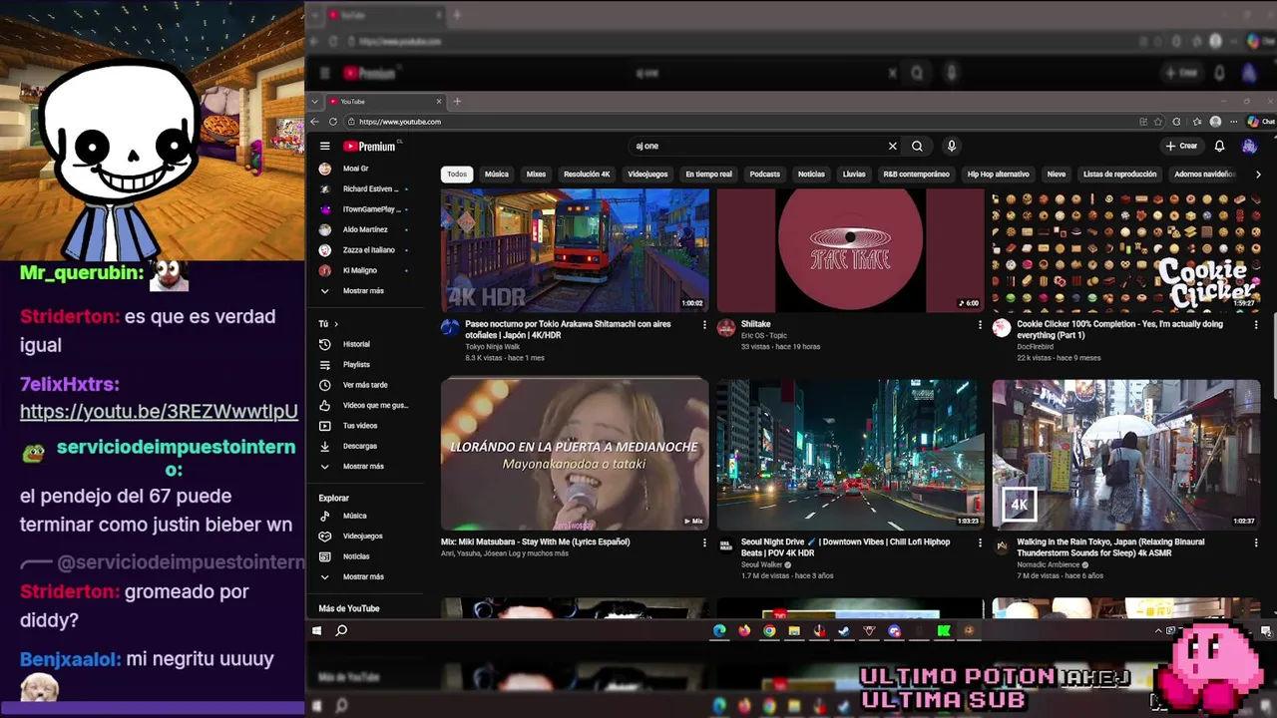Go back in front browser window
The image size is (1277, 718).
pyautogui.click(x=315, y=122)
